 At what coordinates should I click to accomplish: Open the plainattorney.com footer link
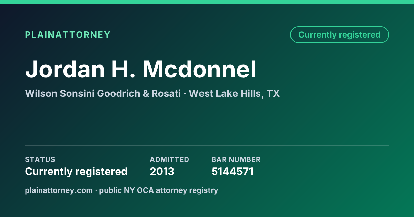pyautogui.click(x=59, y=190)
